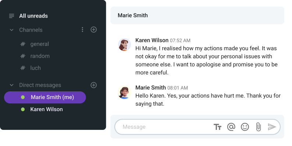
Task: Select Marie Smith (me) conversation
Action: pos(45,97)
